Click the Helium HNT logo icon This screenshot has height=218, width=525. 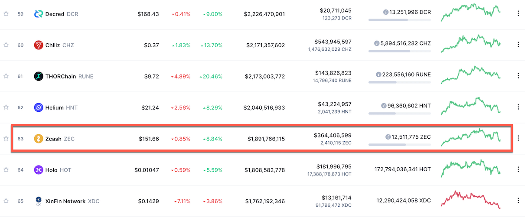(x=38, y=107)
